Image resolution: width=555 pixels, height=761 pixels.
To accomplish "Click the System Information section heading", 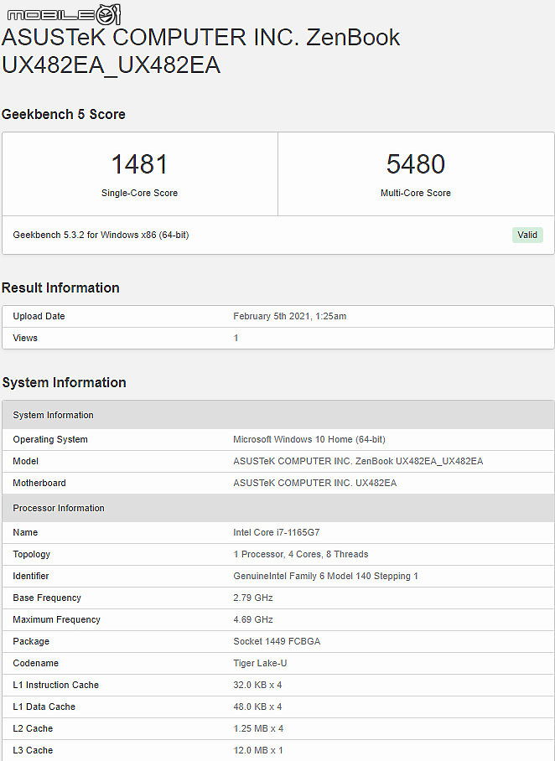I will click(x=64, y=382).
